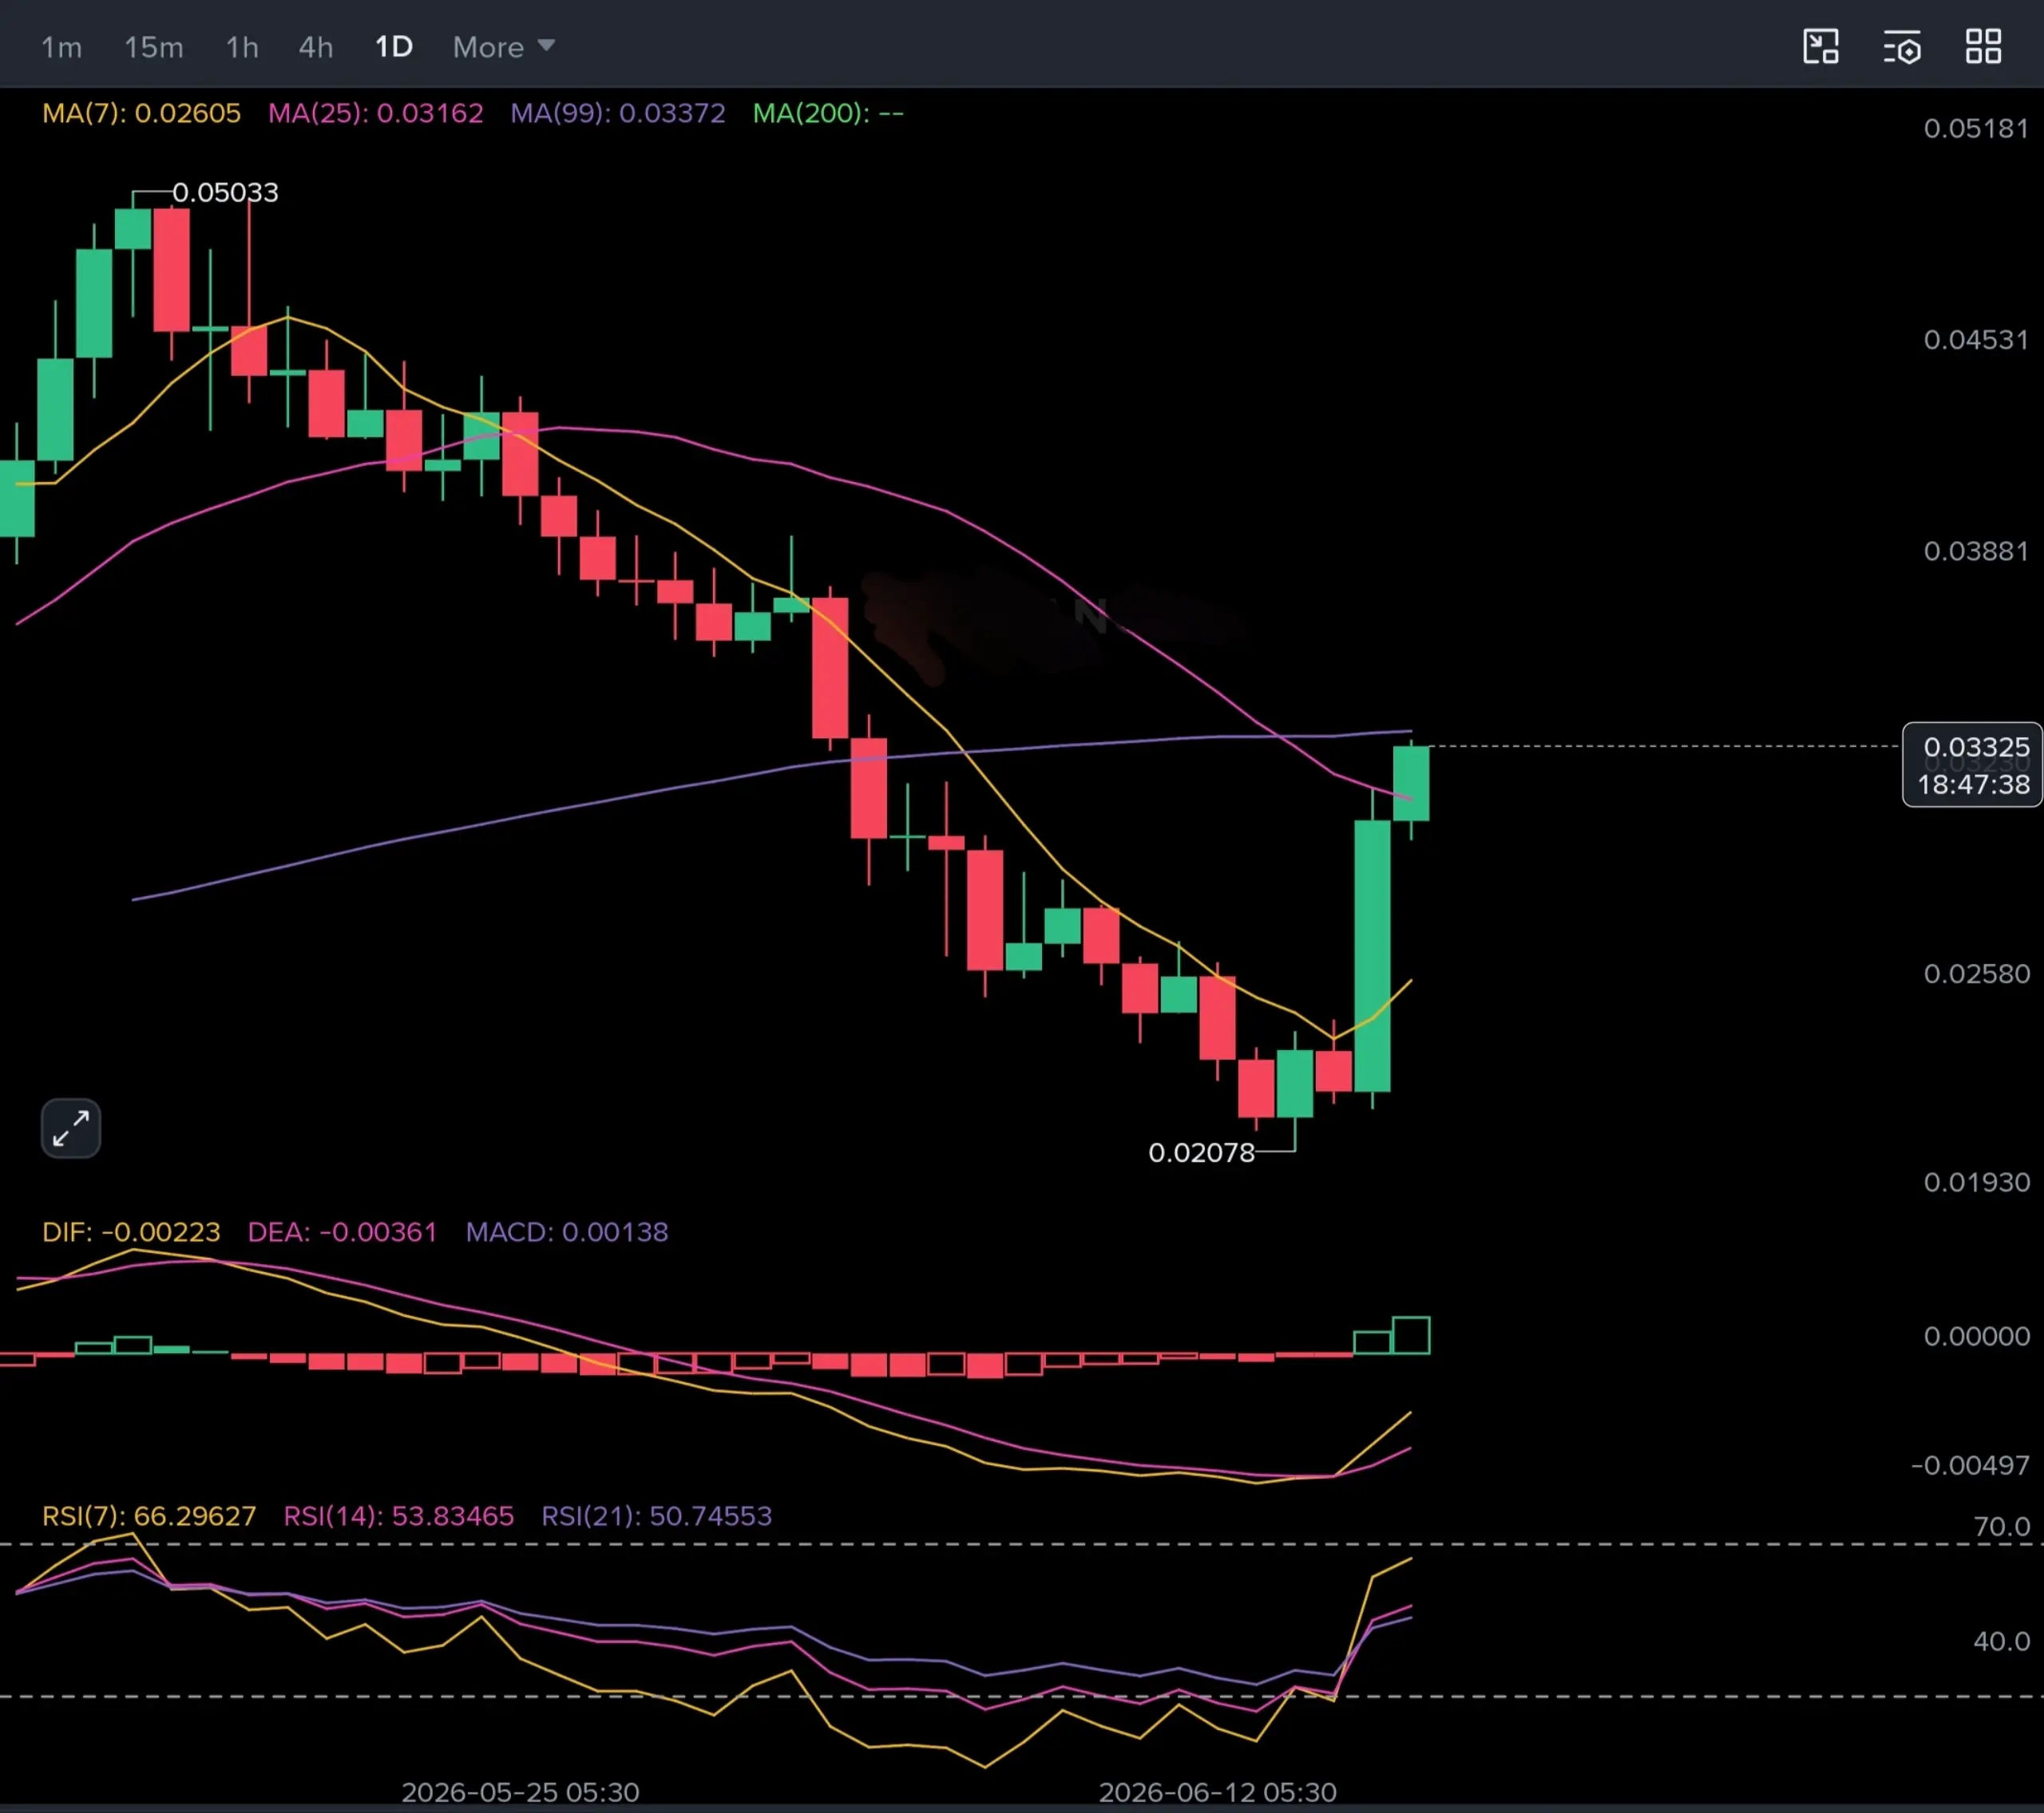Click the MA(7): 0.02605 label
This screenshot has width=2044, height=1813.
pyautogui.click(x=141, y=113)
